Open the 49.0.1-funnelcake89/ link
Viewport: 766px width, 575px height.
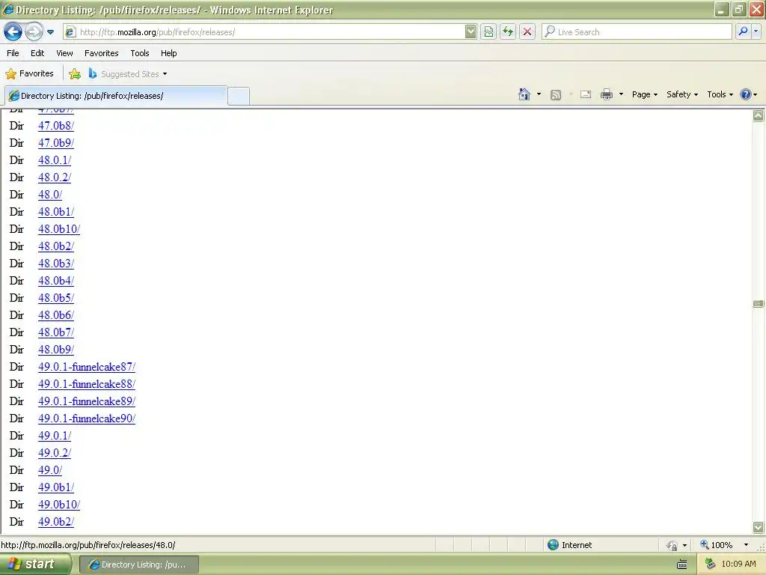pos(87,401)
